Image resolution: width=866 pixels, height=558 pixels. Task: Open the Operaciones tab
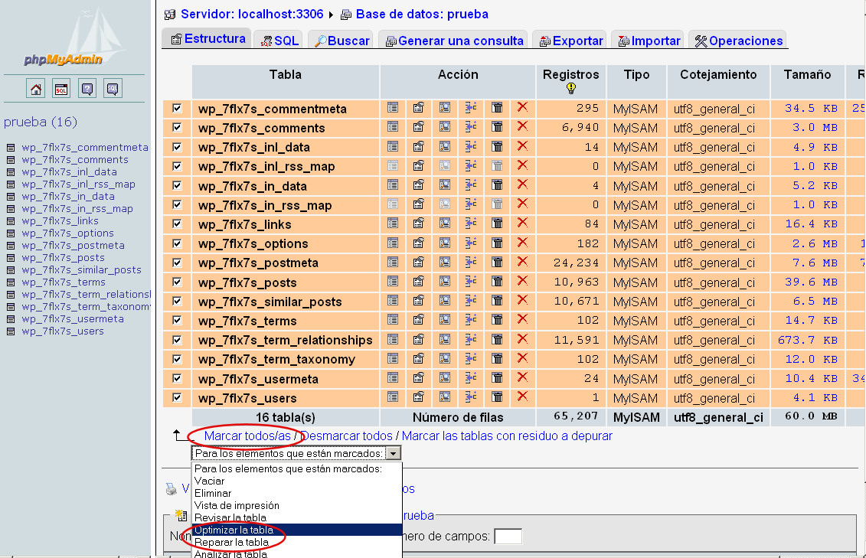[x=738, y=41]
